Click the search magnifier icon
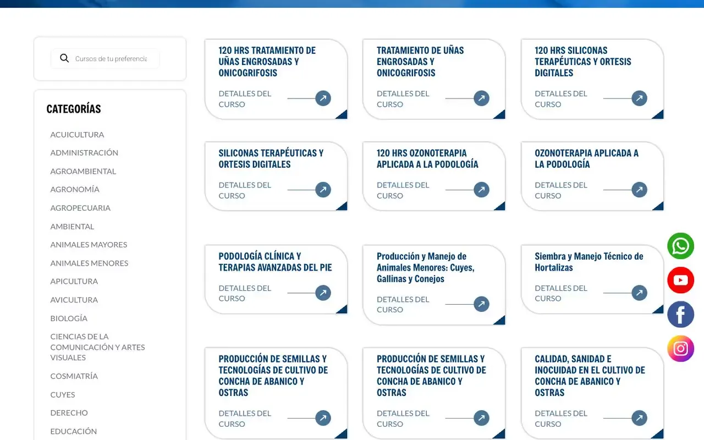The image size is (704, 440). [64, 58]
